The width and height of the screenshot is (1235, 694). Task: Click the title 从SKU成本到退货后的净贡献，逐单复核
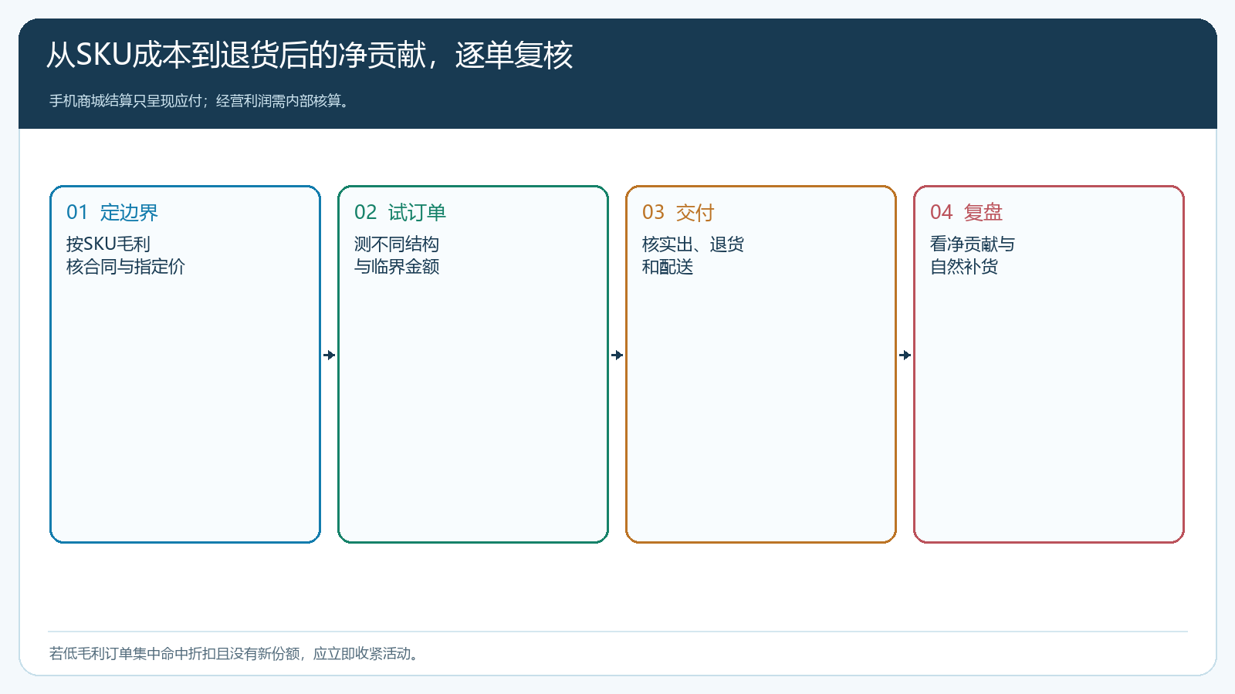pyautogui.click(x=310, y=56)
